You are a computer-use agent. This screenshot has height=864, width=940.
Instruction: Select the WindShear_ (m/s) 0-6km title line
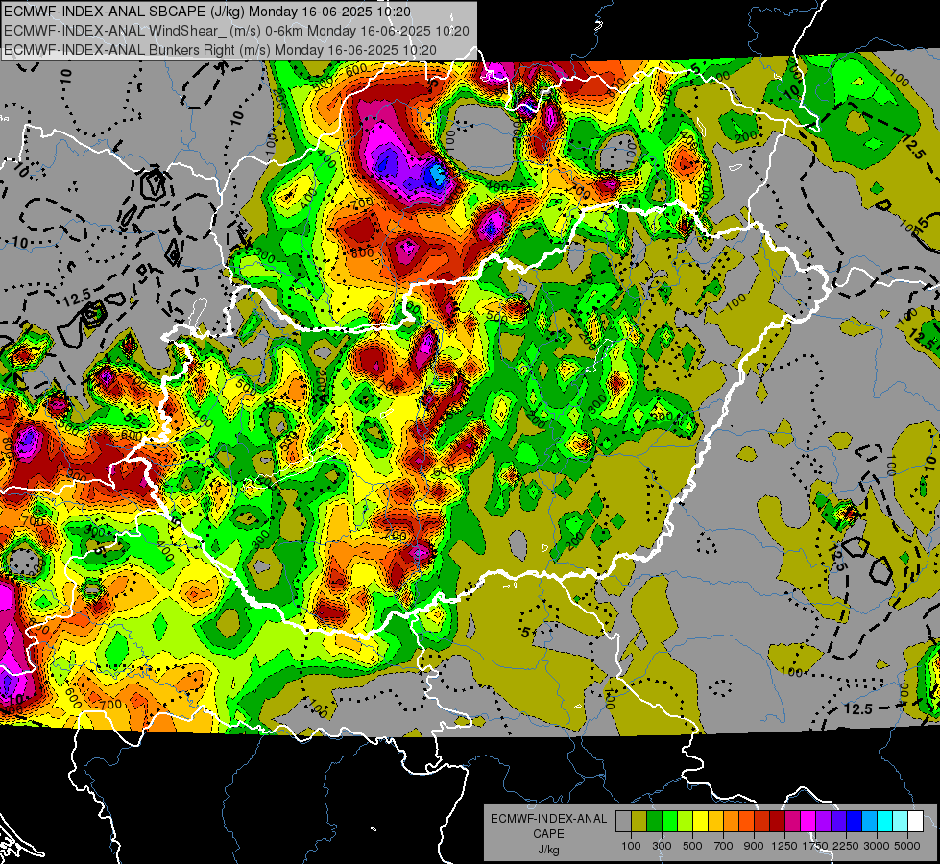pos(236,31)
